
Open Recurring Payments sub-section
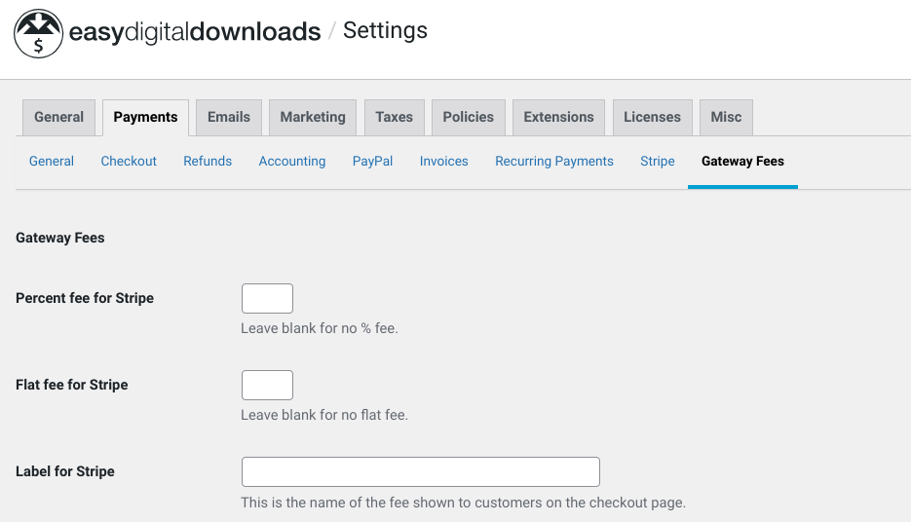pyautogui.click(x=553, y=162)
